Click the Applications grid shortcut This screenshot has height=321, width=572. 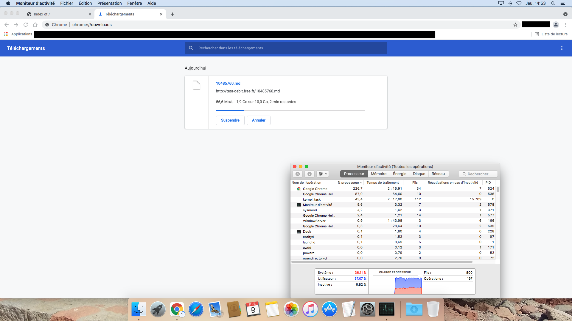[7, 34]
